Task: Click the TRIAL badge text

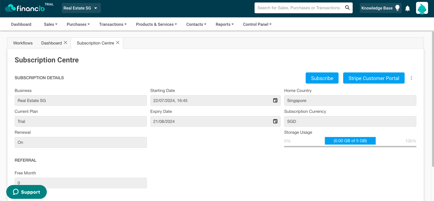Action: tap(49, 4)
